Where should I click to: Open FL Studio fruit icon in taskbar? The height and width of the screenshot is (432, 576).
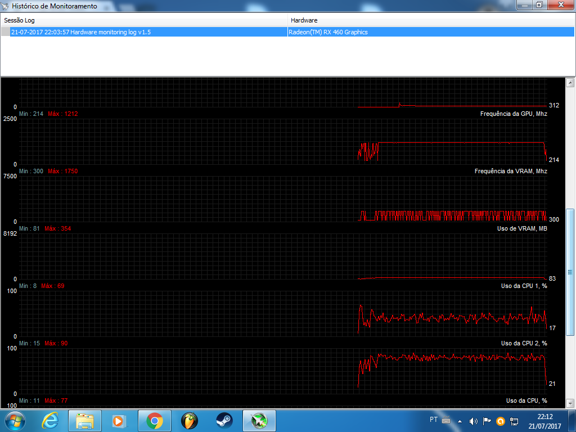[x=189, y=421]
